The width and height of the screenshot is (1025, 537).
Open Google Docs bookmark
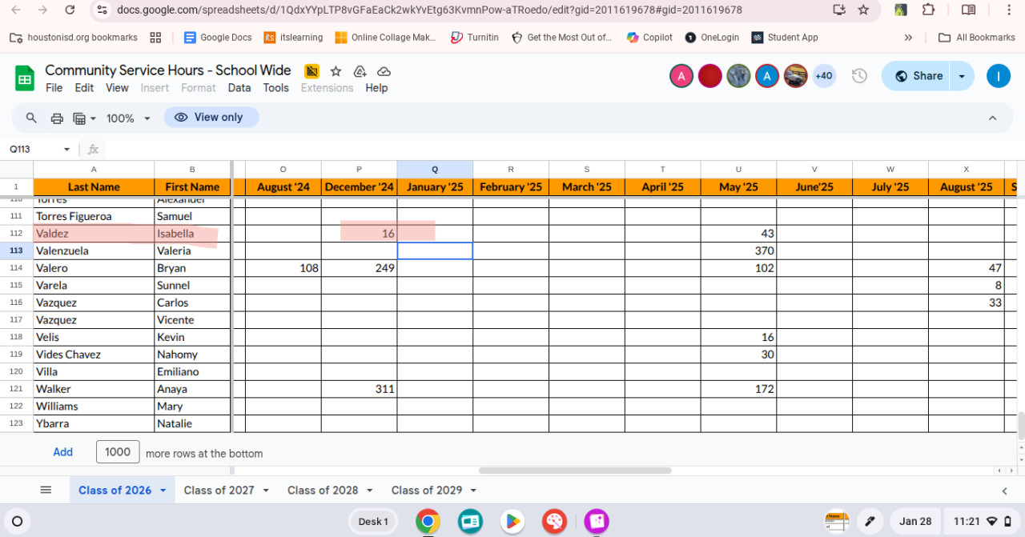click(x=218, y=38)
